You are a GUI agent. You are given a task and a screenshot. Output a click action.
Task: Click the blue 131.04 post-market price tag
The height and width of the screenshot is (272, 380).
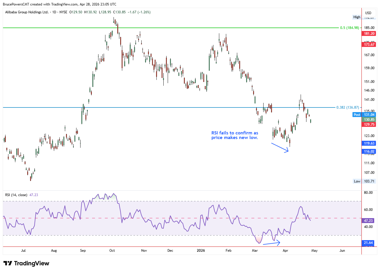[x=369, y=115]
